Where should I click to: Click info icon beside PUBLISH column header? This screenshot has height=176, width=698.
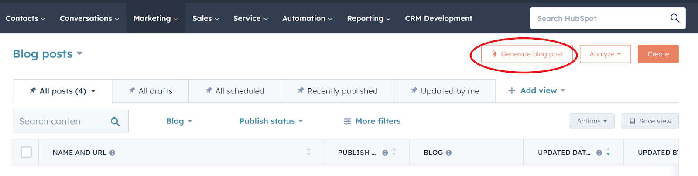pos(385,153)
